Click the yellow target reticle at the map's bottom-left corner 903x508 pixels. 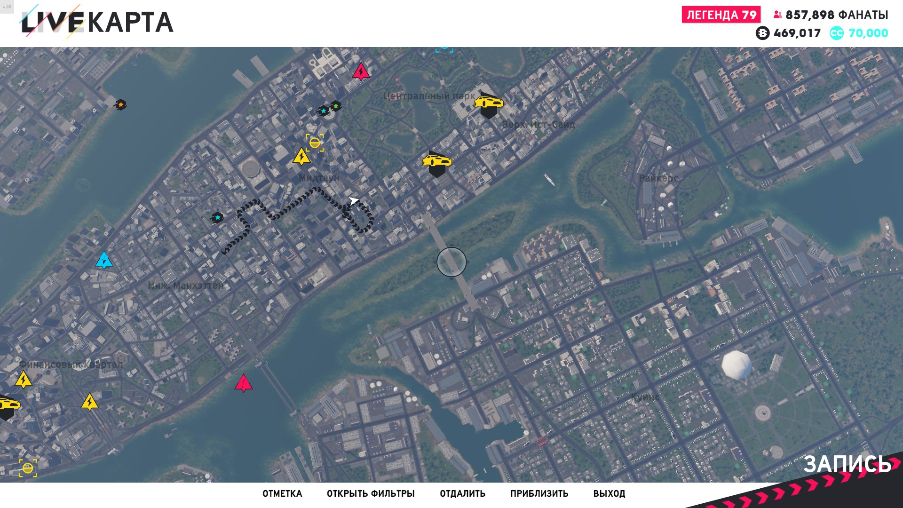coord(28,468)
